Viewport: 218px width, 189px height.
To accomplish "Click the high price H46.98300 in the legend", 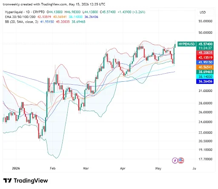I will click(x=72, y=12).
